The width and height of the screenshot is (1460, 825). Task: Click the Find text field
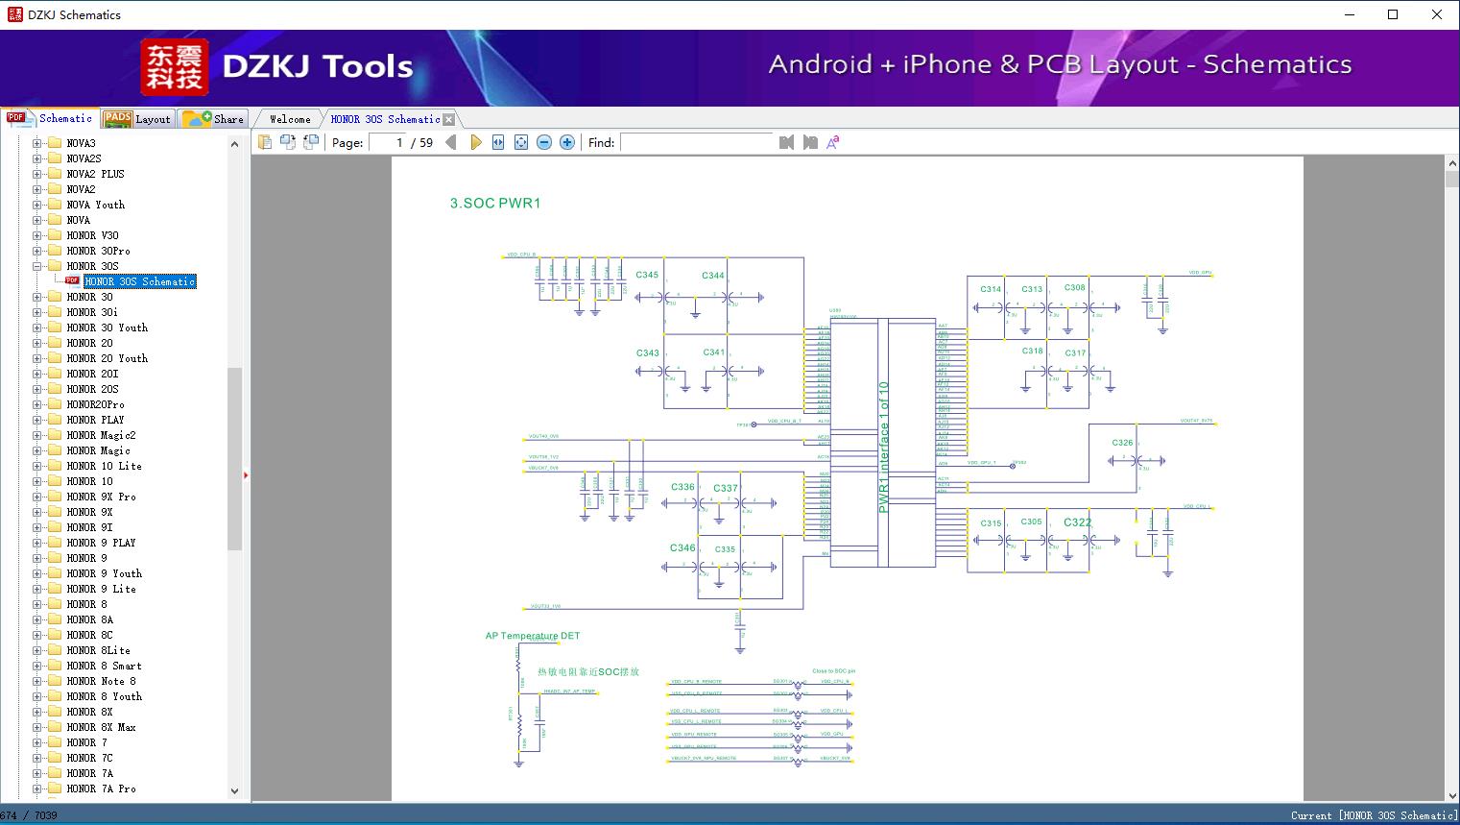696,142
